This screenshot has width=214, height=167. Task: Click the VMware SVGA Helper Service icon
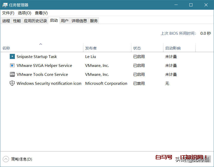[x=12, y=65]
